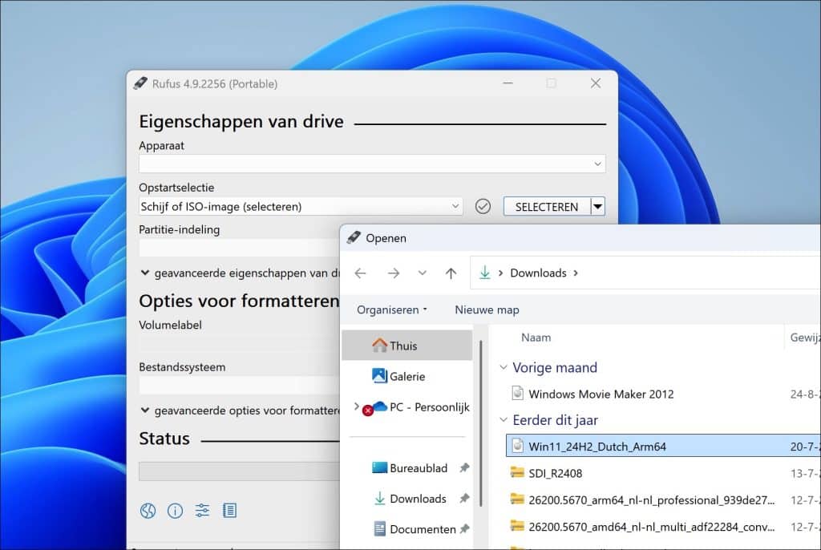821x550 pixels.
Task: Click Downloads in the address breadcrumb
Action: [x=538, y=273]
